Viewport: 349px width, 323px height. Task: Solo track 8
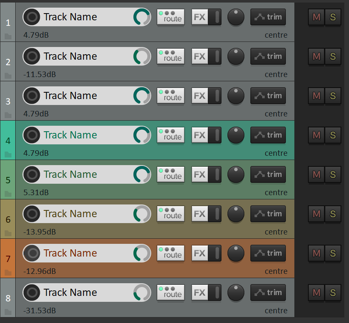[333, 293]
